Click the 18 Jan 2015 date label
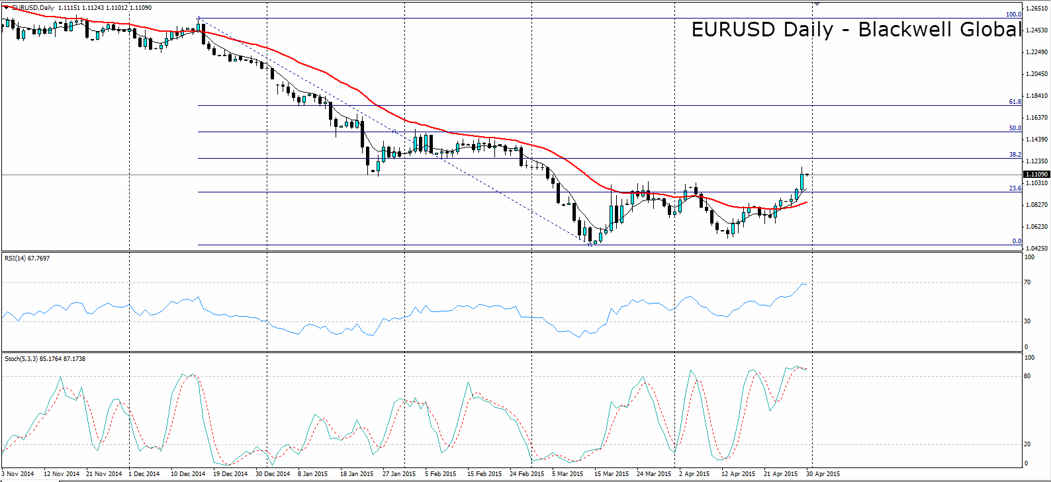The image size is (1051, 482). coord(357,474)
